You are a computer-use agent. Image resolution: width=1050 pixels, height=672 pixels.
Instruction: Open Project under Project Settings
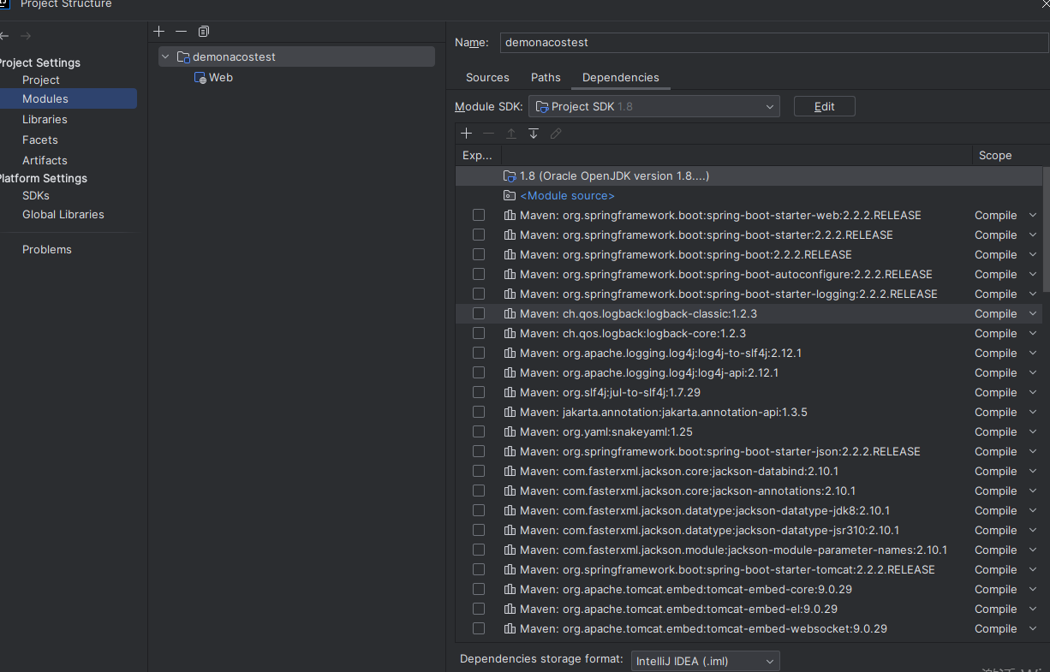[41, 80]
